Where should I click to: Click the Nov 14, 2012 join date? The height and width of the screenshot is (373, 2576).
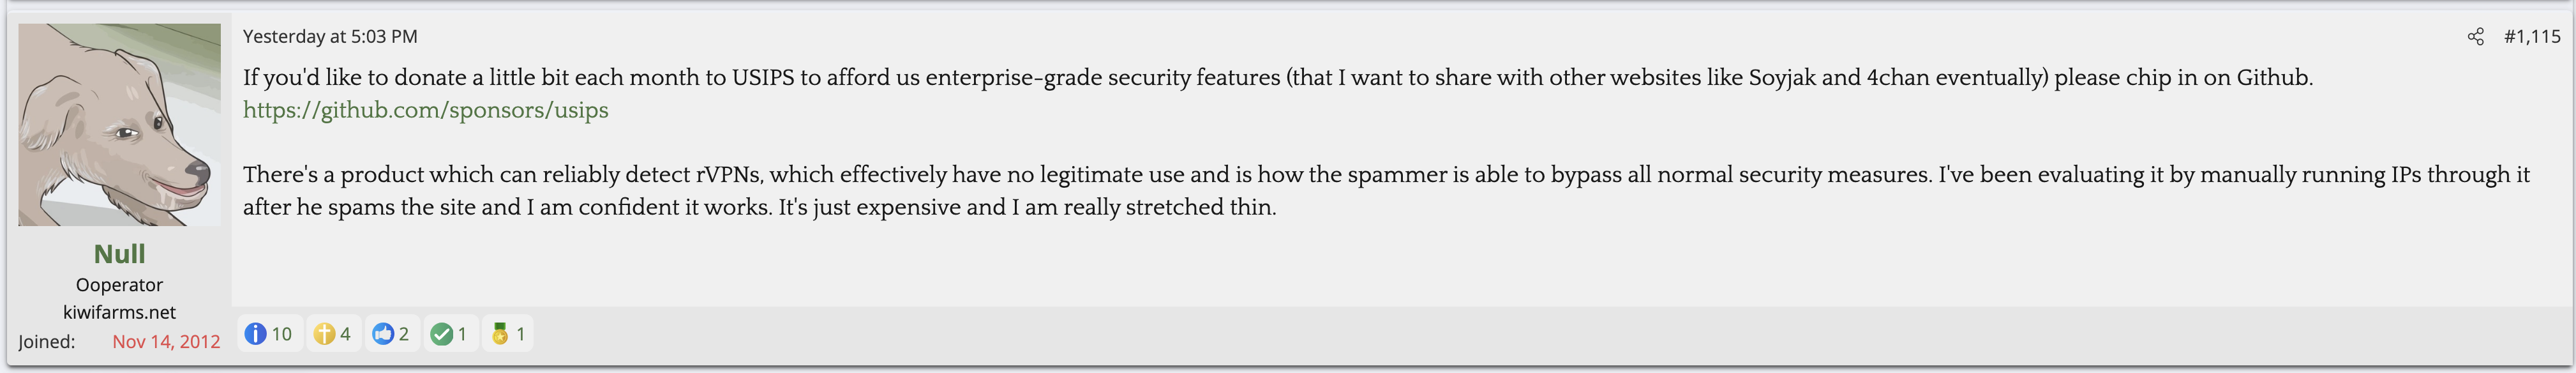click(x=166, y=342)
